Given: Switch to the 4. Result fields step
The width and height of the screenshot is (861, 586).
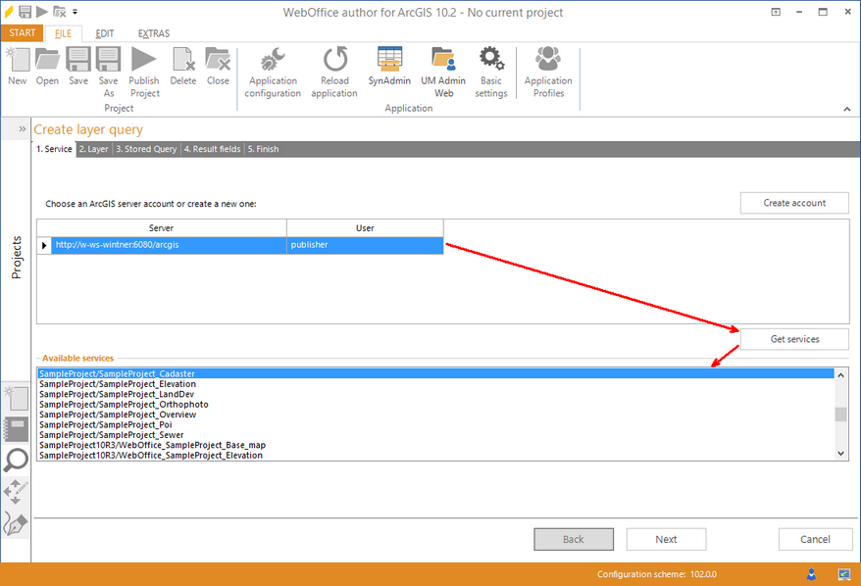Looking at the screenshot, I should point(212,149).
